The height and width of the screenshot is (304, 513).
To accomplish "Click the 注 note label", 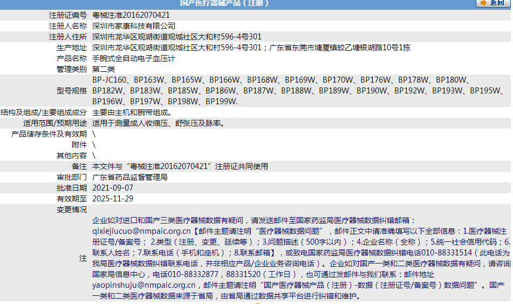I will click(83, 259).
